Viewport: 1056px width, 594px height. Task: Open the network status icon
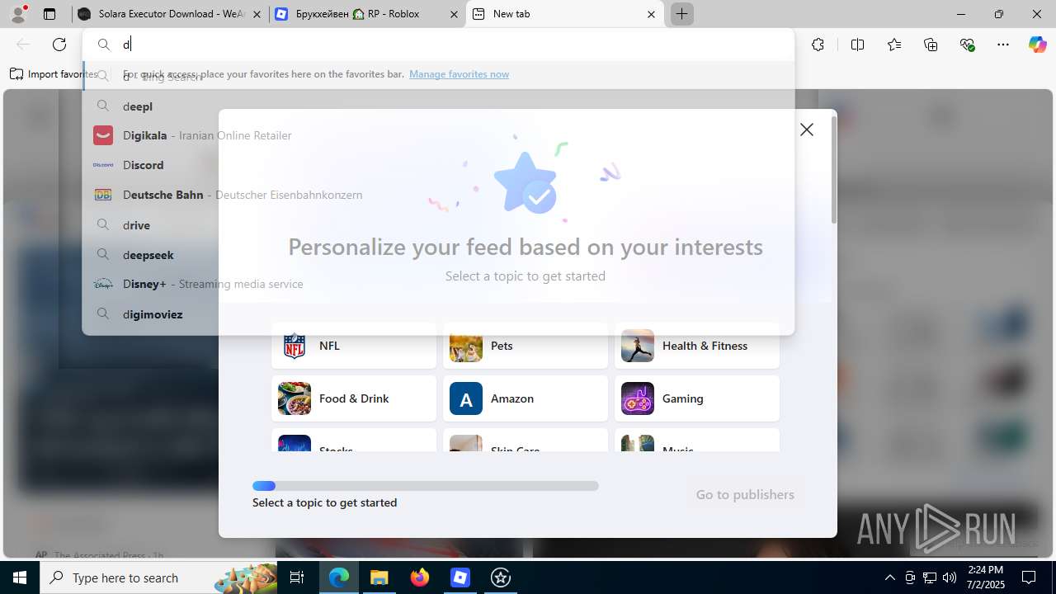click(x=930, y=577)
